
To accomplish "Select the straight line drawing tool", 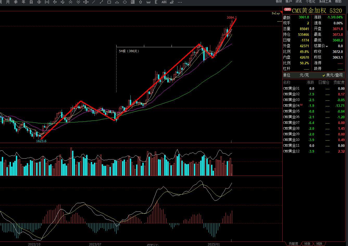I will click(94, 2).
